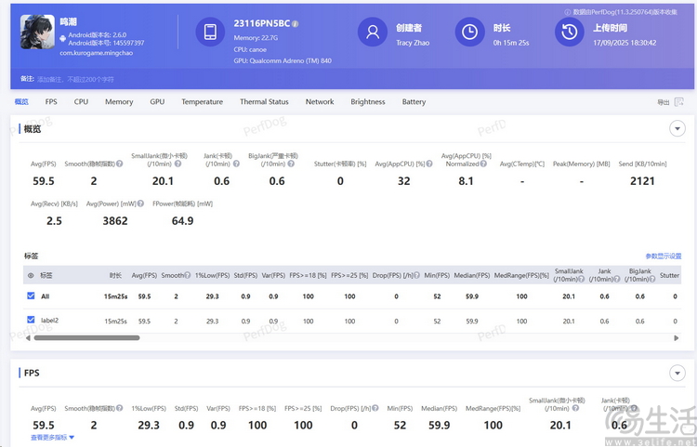Click the phone device icon
The width and height of the screenshot is (697, 447).
click(210, 33)
